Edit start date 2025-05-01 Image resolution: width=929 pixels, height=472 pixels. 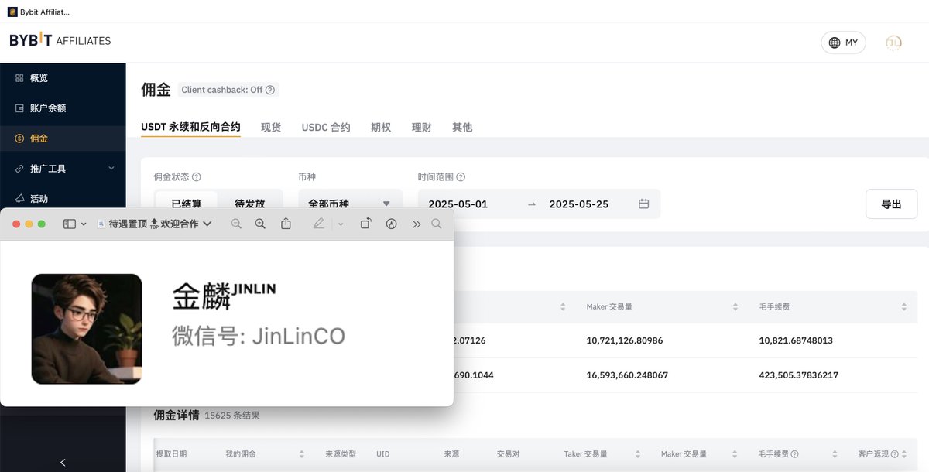point(458,204)
